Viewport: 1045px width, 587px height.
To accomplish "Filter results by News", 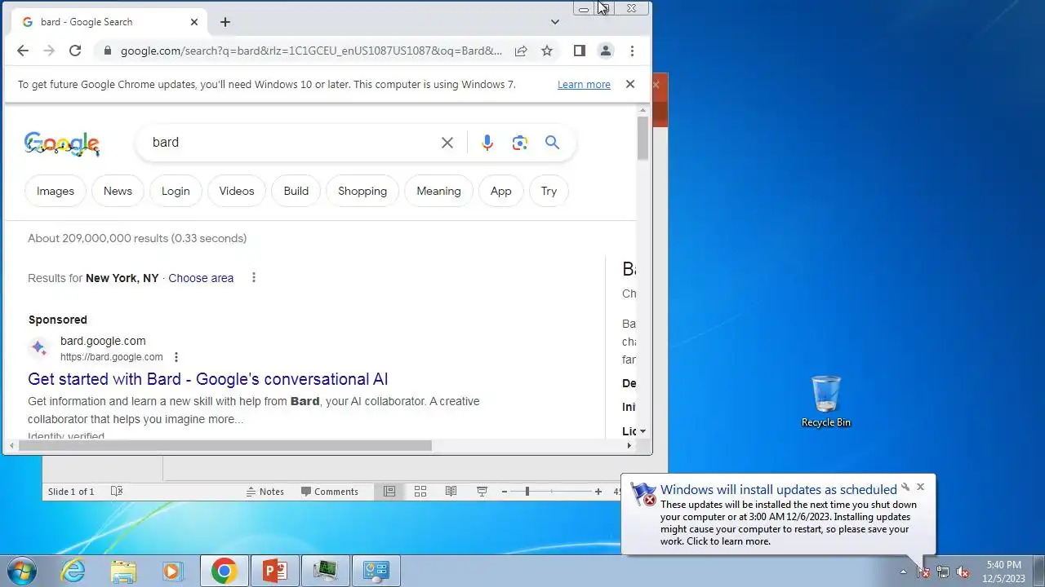I will coord(118,191).
